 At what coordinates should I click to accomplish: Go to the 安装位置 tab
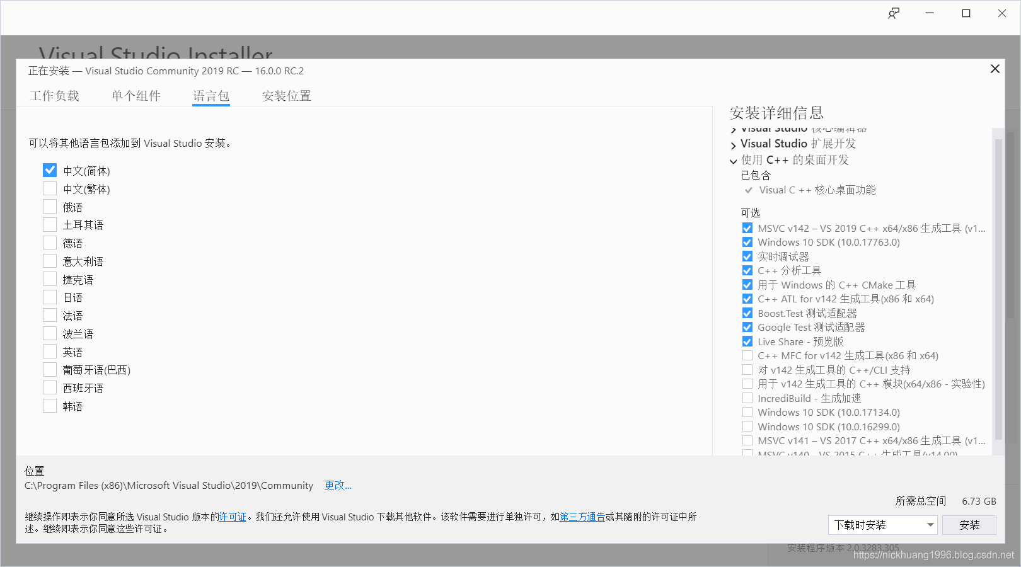click(x=286, y=96)
